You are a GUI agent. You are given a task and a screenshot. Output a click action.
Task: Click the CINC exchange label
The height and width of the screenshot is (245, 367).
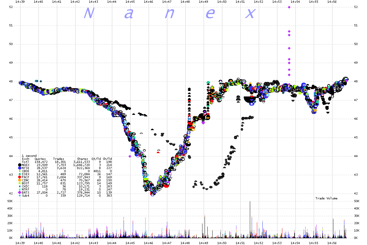tap(26, 180)
